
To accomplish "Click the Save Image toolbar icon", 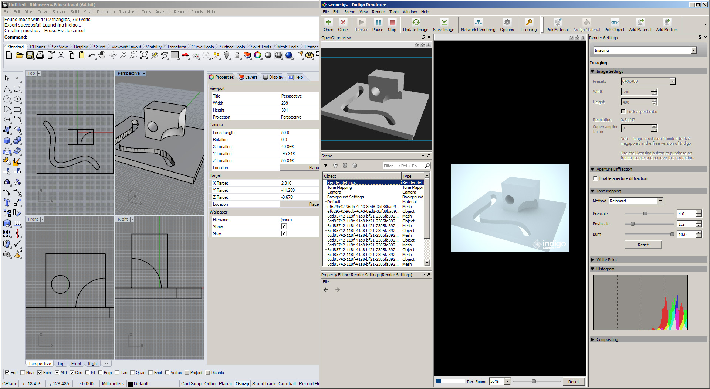I will [443, 23].
